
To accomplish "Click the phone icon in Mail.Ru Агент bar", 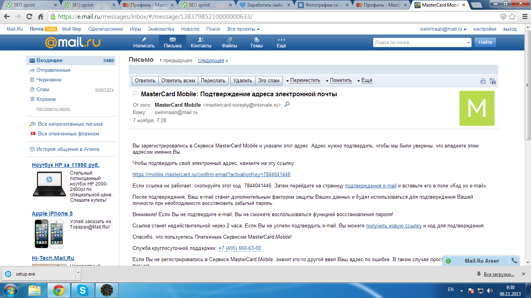I will coord(514,260).
